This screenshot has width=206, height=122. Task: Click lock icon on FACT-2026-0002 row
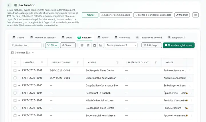pos(187,108)
